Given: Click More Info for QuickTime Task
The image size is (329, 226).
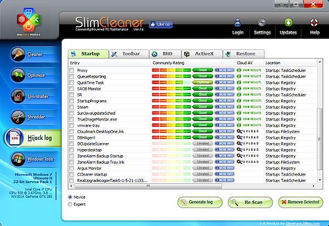Looking at the screenshot, I should tap(224, 82).
